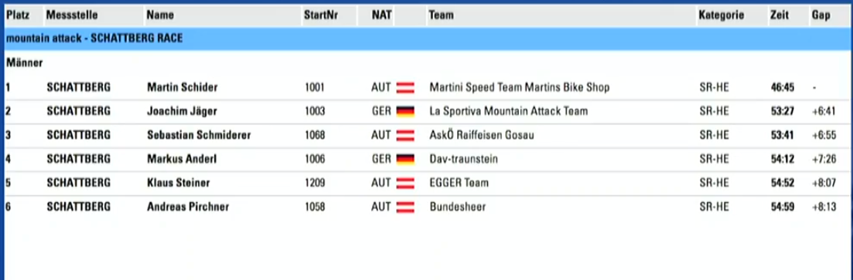Screen dimensions: 853x280
Task: Click the German flag beside Markus Anderl
Action: (x=405, y=159)
